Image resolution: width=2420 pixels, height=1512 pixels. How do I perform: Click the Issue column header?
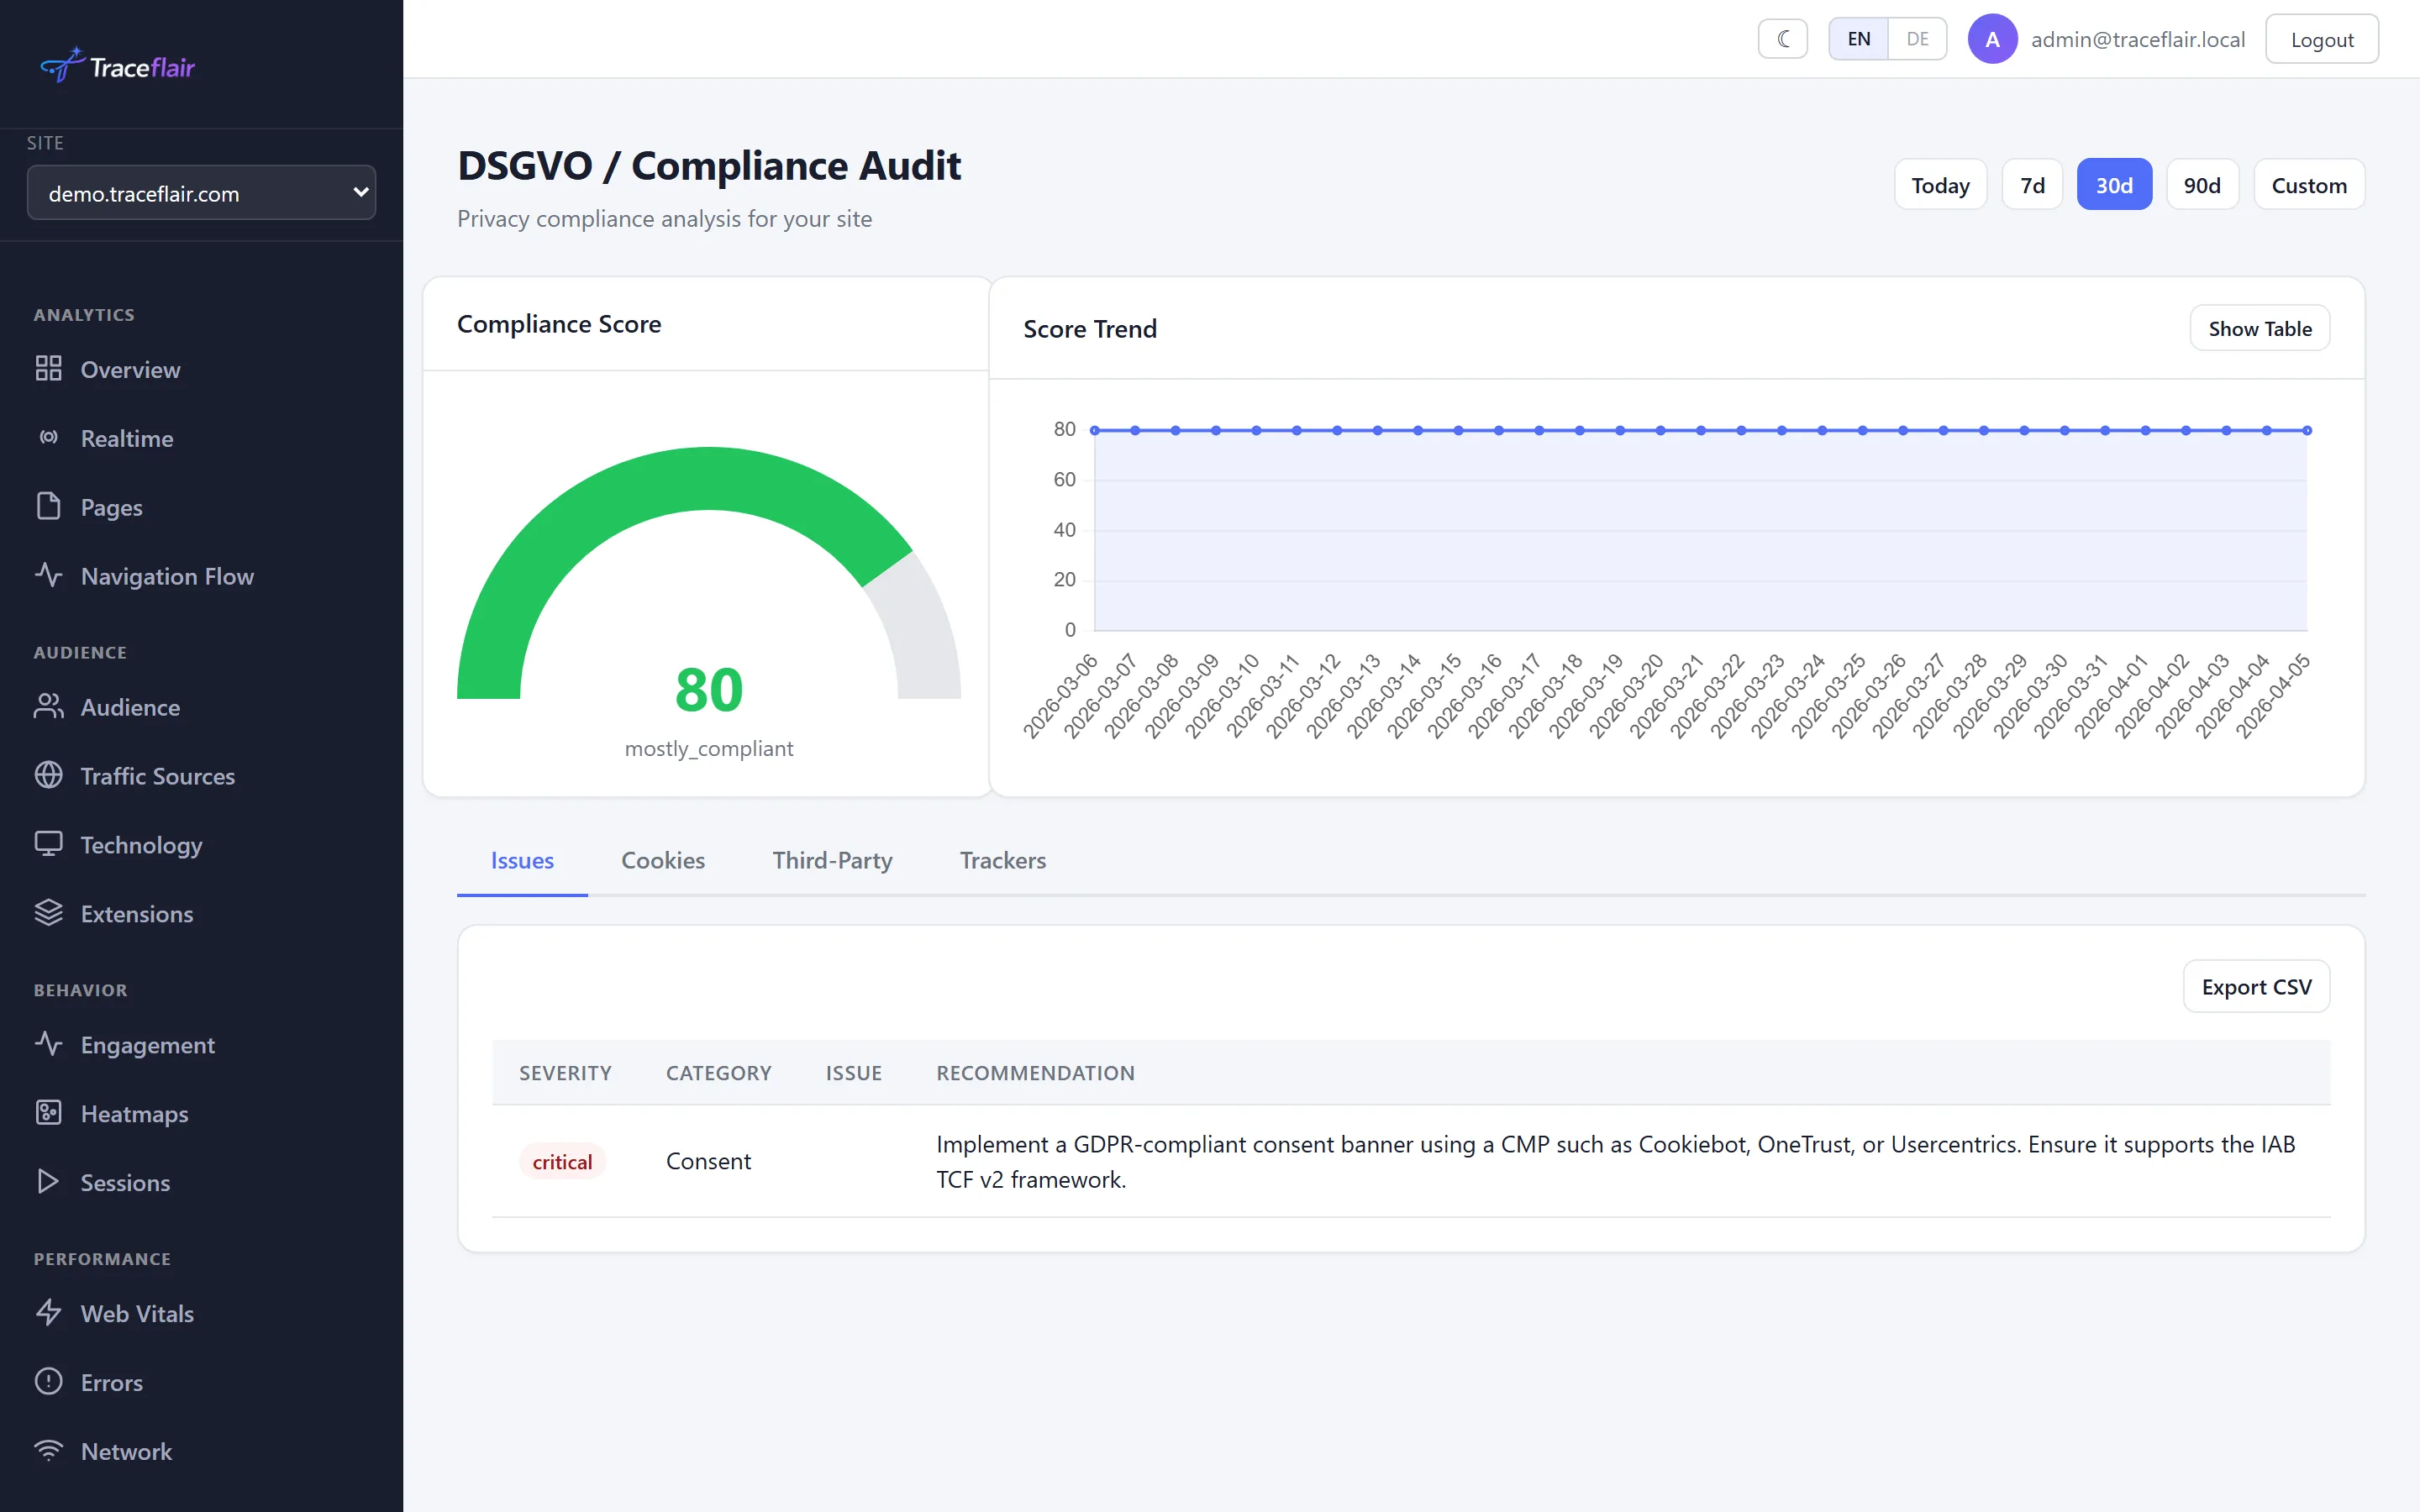tap(853, 1073)
